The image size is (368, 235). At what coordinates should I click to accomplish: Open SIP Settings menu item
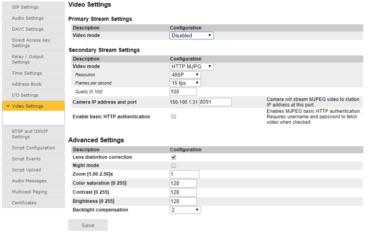(33, 7)
